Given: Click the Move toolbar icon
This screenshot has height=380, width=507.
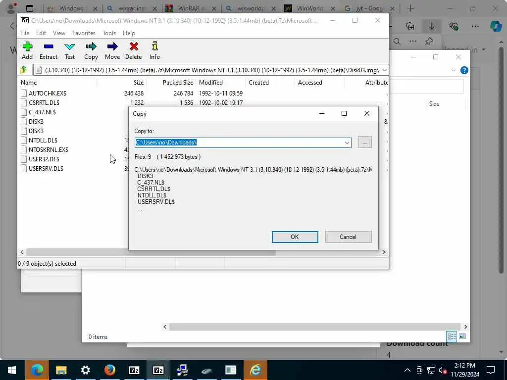Looking at the screenshot, I should coord(112,50).
